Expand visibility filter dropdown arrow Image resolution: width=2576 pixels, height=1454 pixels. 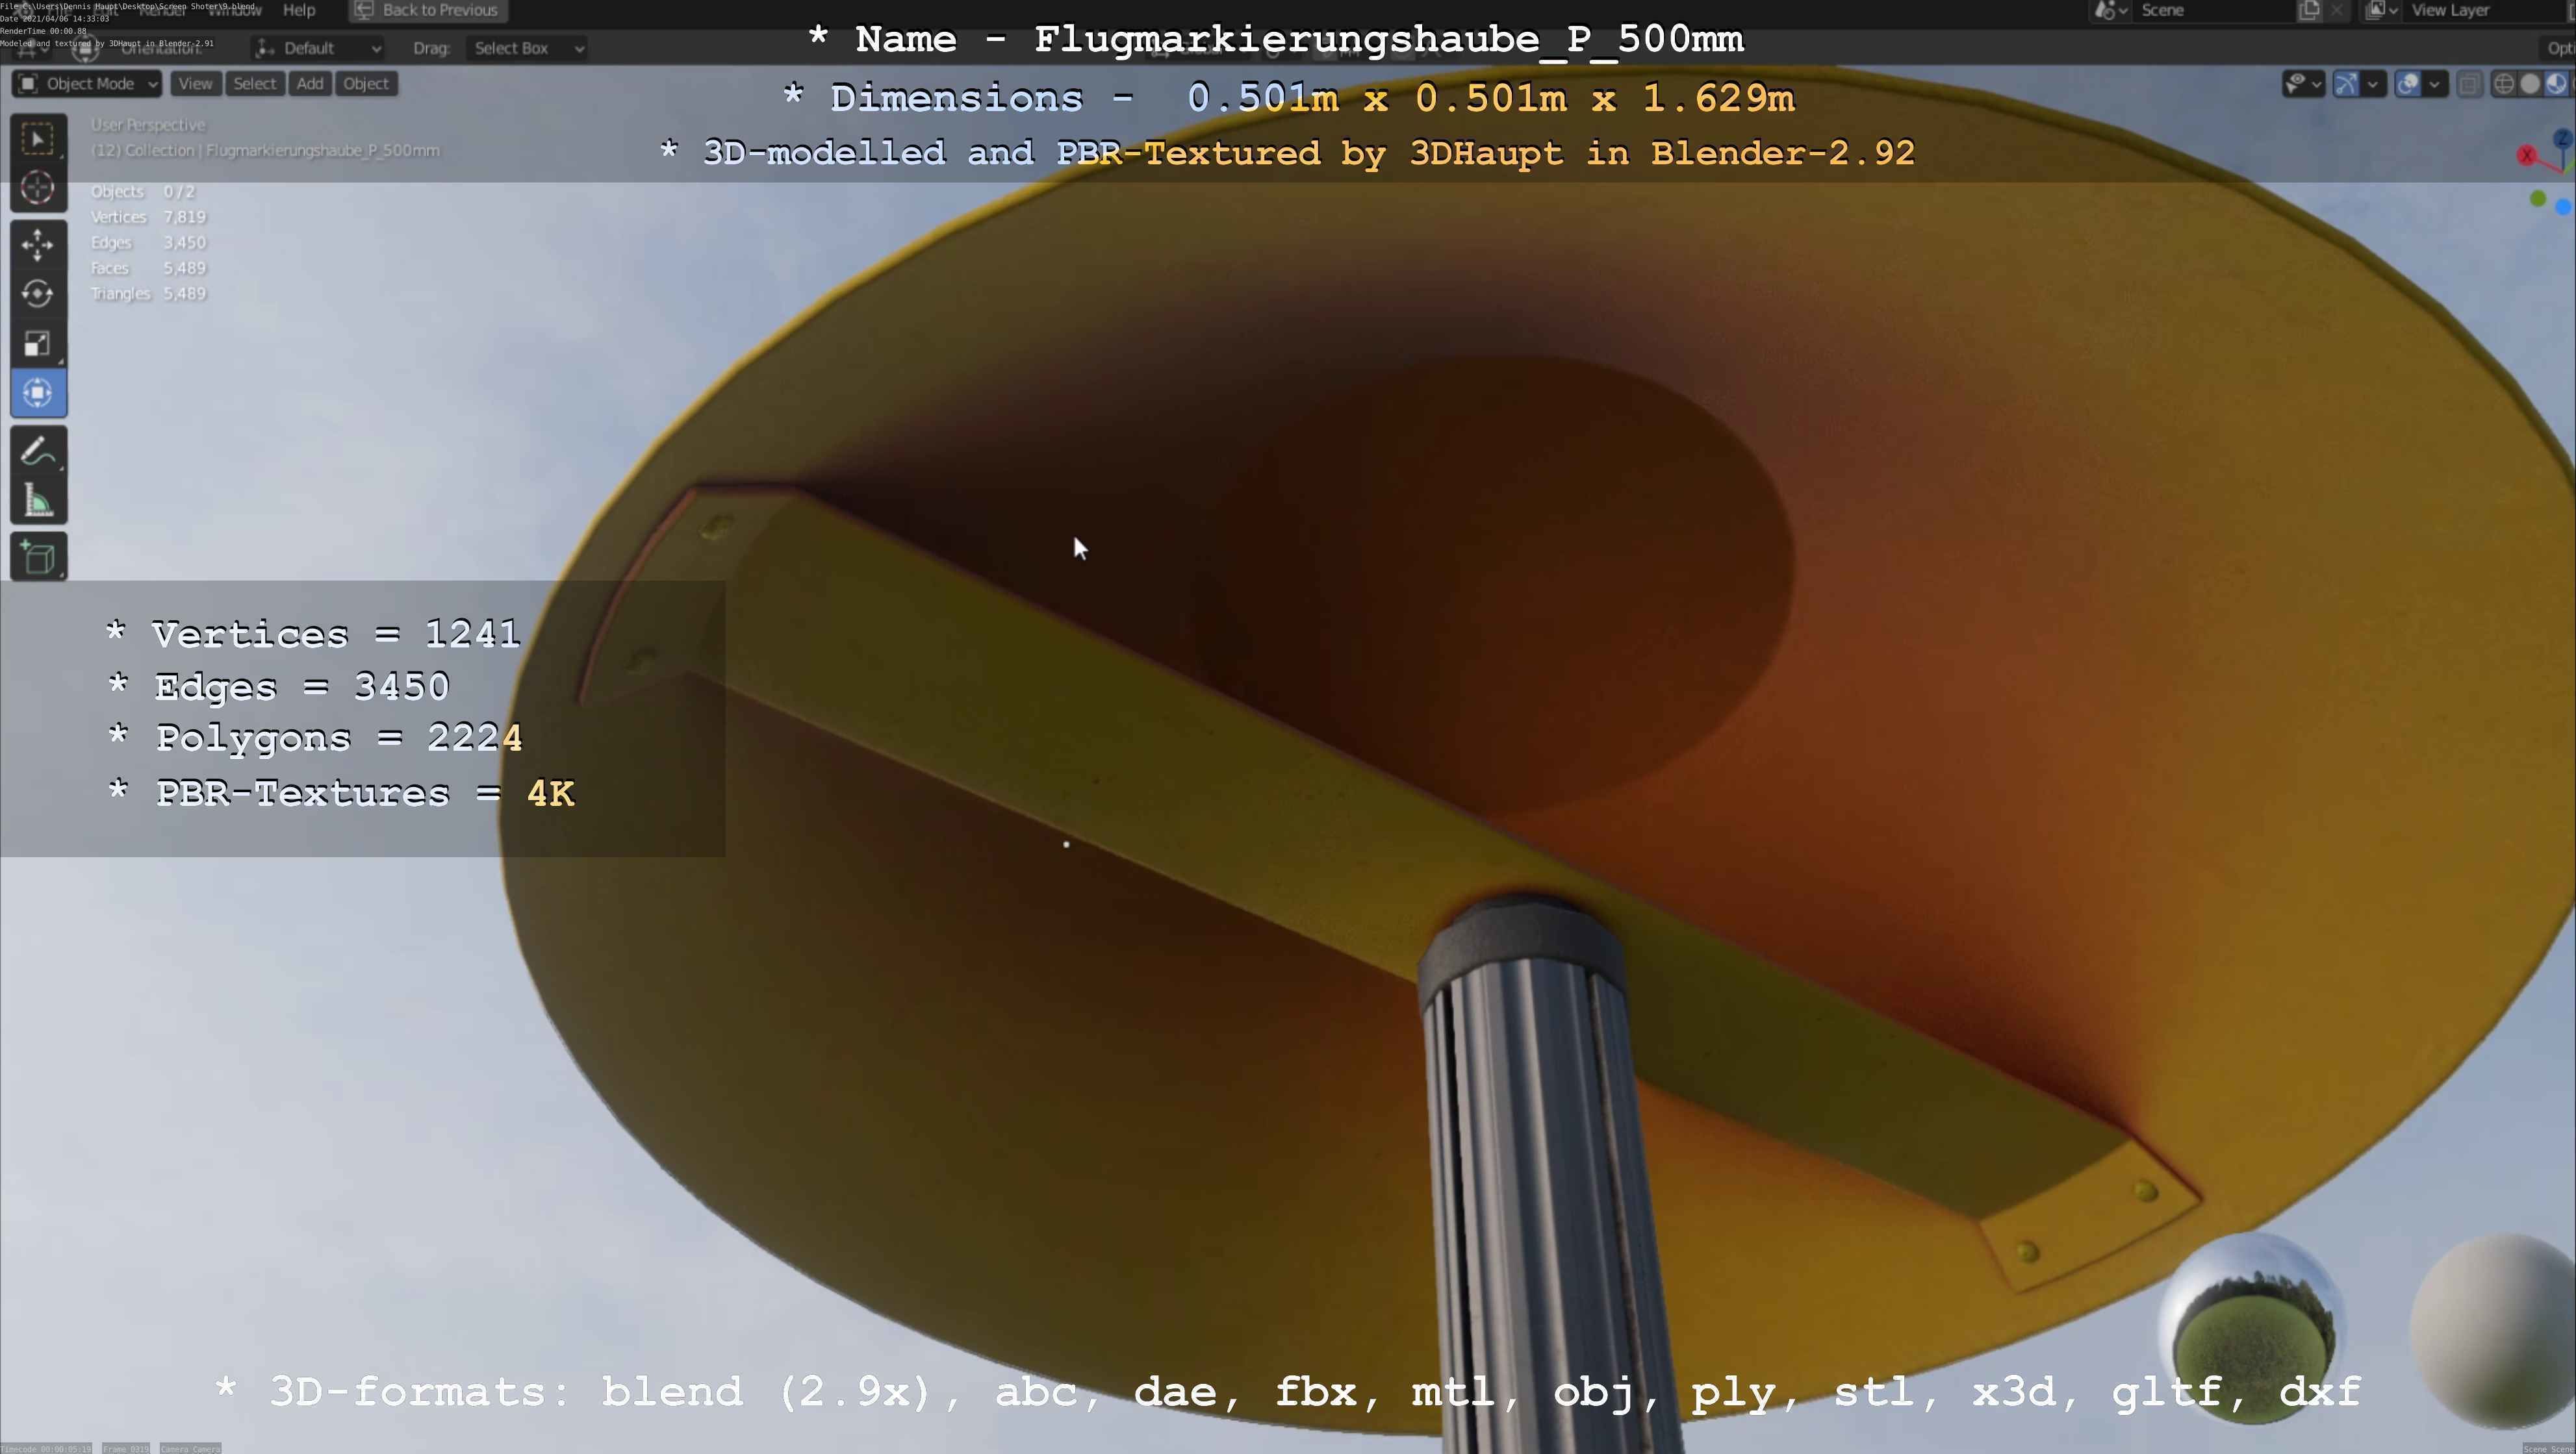click(2316, 84)
